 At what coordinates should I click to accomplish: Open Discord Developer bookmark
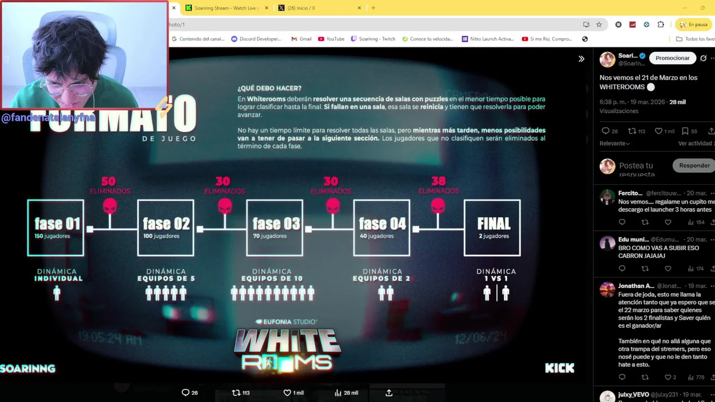(x=256, y=39)
